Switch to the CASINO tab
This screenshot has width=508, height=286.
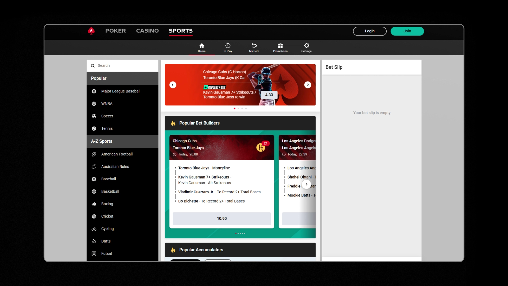[x=147, y=31]
